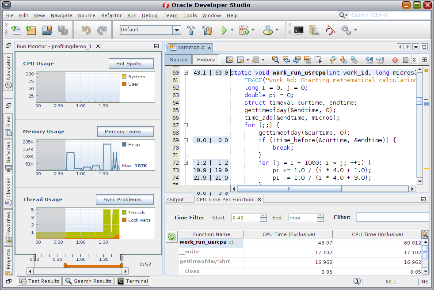The height and width of the screenshot is (290, 434).
Task: Click the Filter text field
Action: (x=392, y=217)
